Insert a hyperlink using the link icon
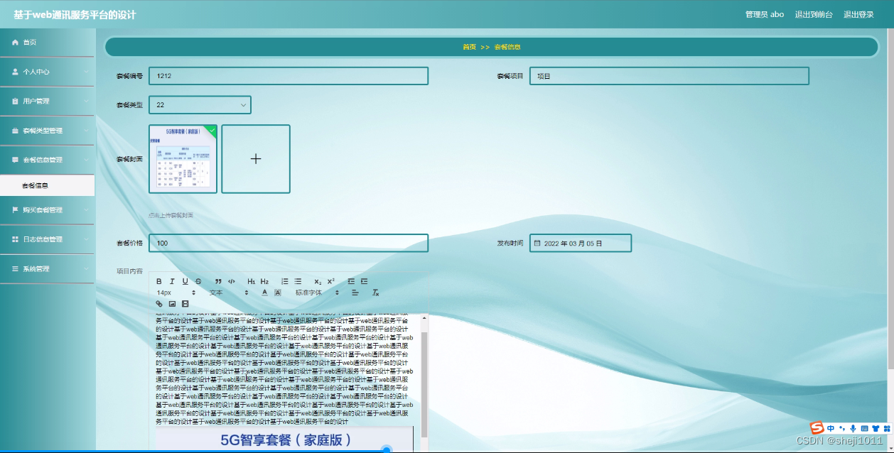The width and height of the screenshot is (894, 453). (x=159, y=304)
